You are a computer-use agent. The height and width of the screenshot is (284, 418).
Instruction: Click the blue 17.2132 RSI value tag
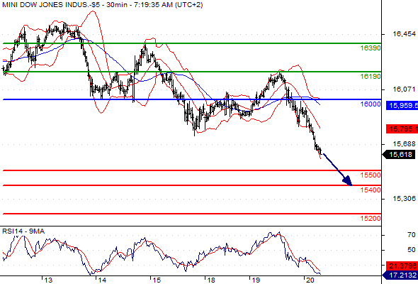400,275
